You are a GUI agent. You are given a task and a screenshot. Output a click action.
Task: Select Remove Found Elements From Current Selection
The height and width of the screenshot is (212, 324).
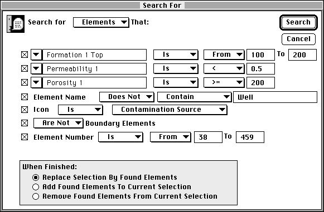pyautogui.click(x=125, y=196)
